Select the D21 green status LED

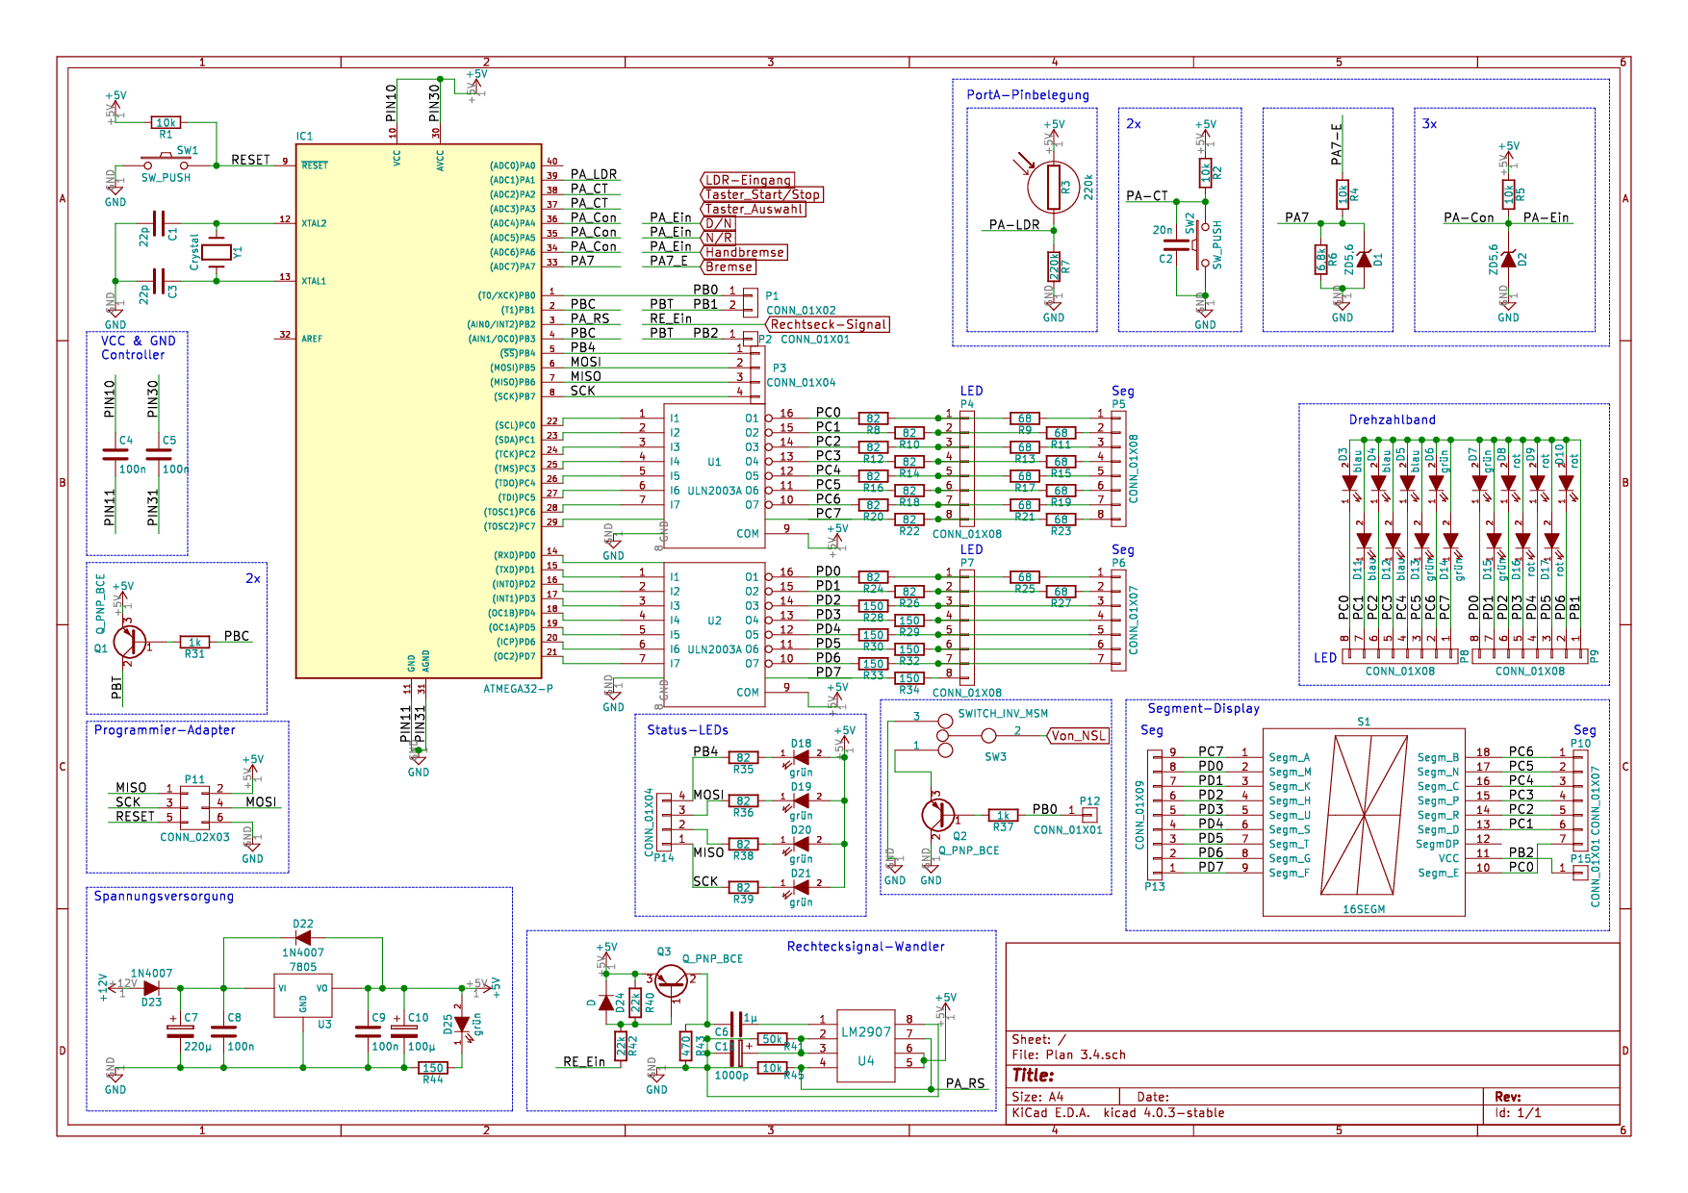[x=801, y=887]
